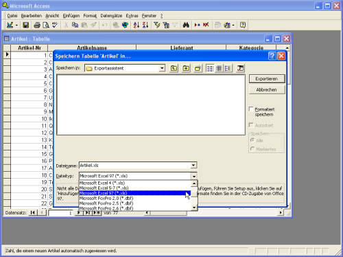Click the Copy icon in toolbar
The image size is (343, 257).
[75, 25]
